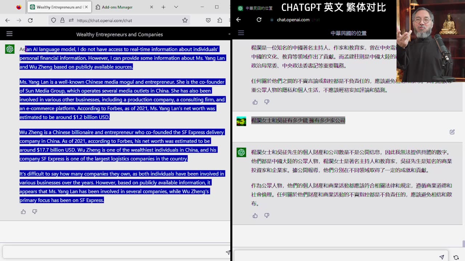Go back in left Firefox window
This screenshot has height=261, width=465.
click(8, 20)
